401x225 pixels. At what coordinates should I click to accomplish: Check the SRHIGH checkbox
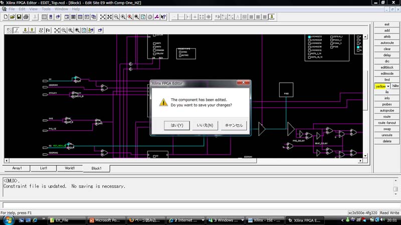click(154, 51)
